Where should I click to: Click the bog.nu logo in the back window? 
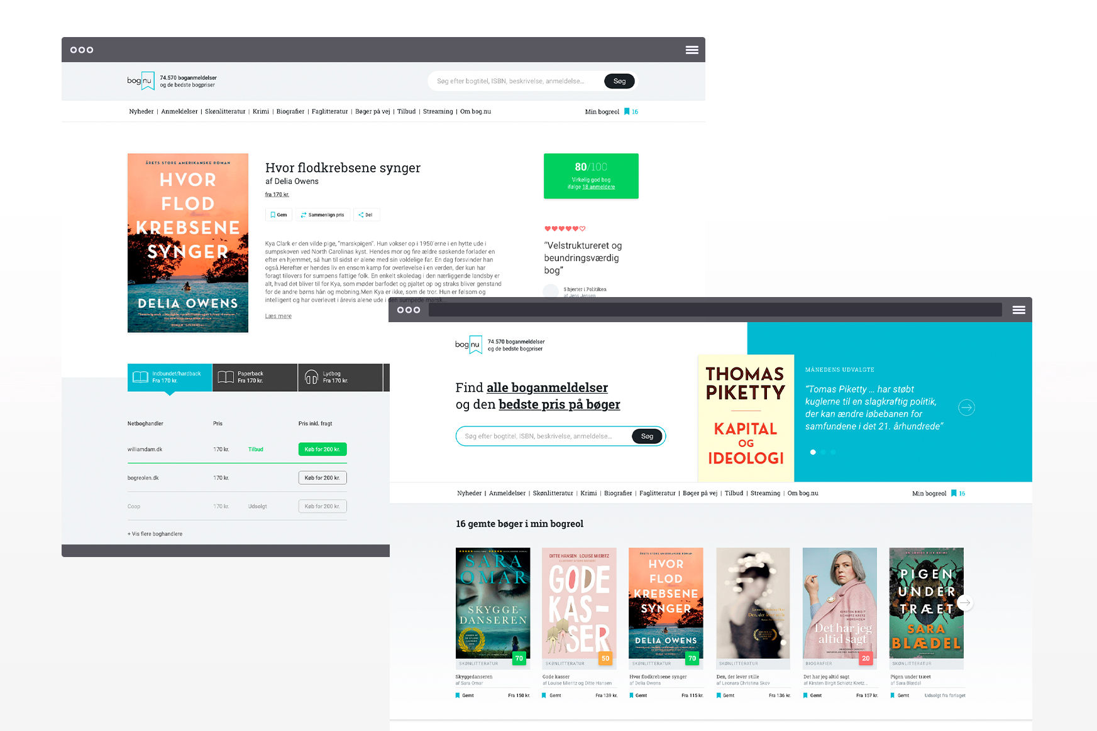tap(141, 80)
